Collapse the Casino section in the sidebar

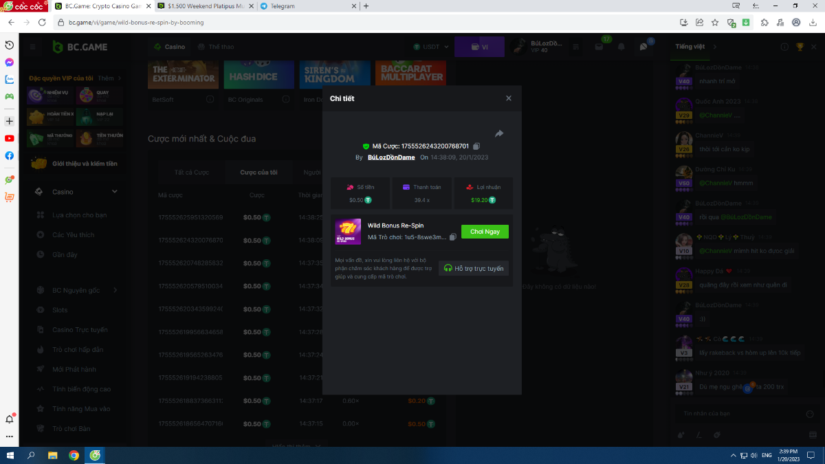115,192
